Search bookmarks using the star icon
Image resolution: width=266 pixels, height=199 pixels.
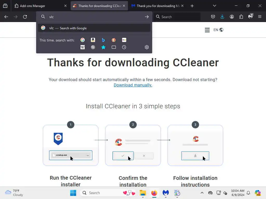tap(103, 47)
